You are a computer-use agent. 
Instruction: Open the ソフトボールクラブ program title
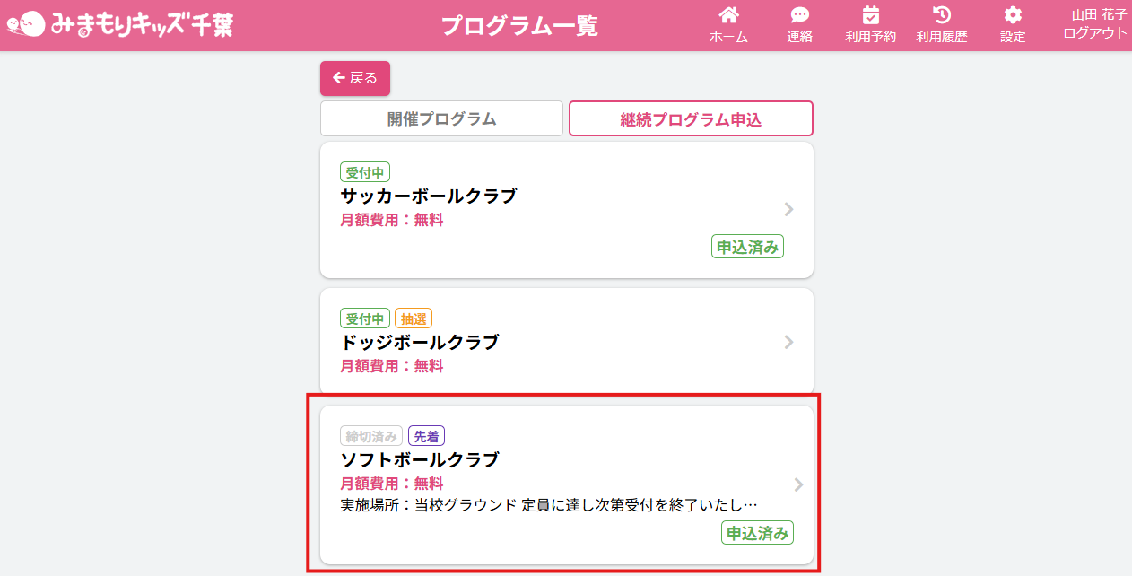pyautogui.click(x=420, y=460)
